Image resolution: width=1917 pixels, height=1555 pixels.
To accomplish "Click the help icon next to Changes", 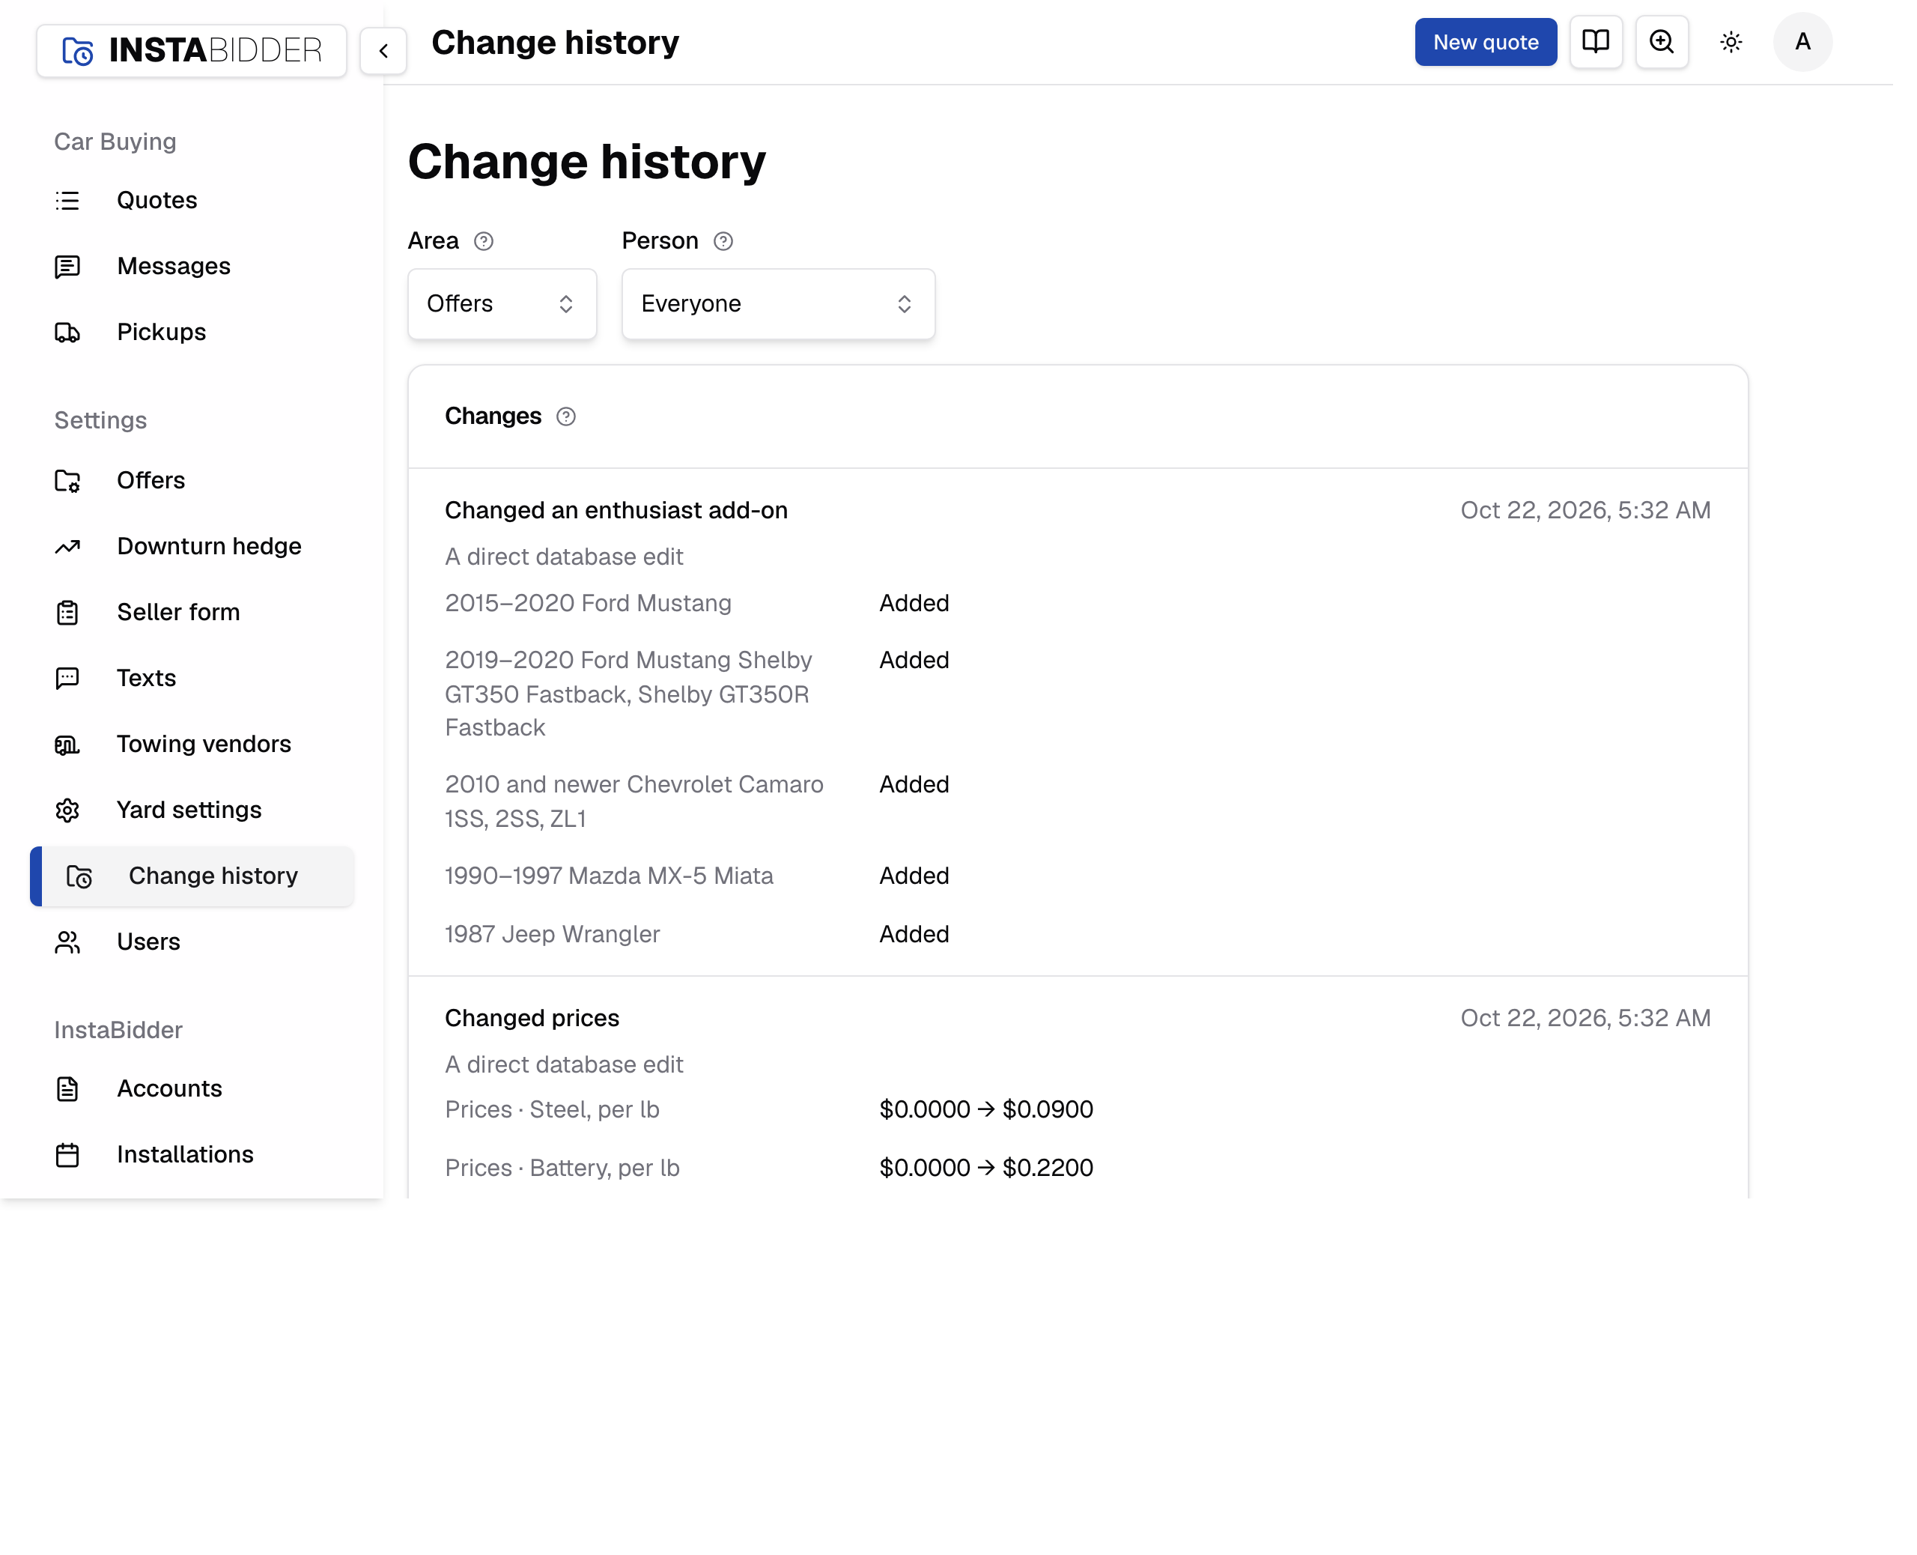I will click(x=566, y=416).
